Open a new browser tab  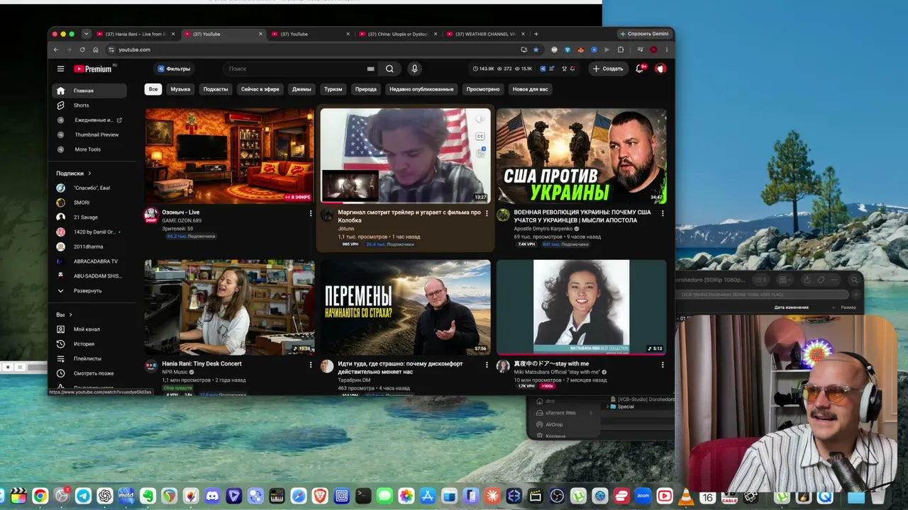tap(536, 34)
